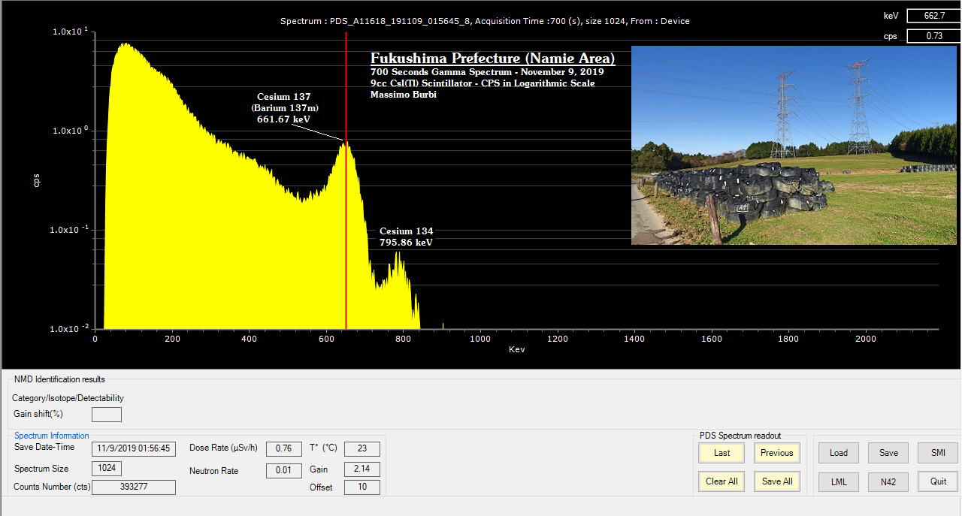Click the Save All button
The image size is (962, 516).
pos(776,481)
